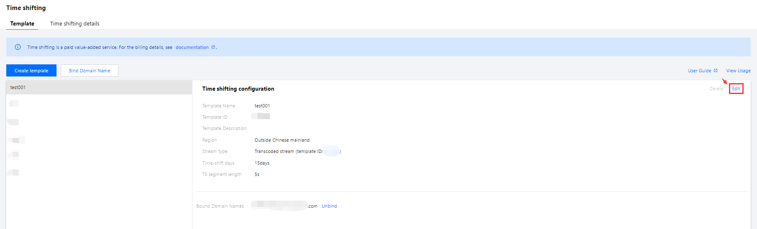Viewport: 757px width, 229px height.
Task: Click external-link icon beside User Guide
Action: [716, 71]
